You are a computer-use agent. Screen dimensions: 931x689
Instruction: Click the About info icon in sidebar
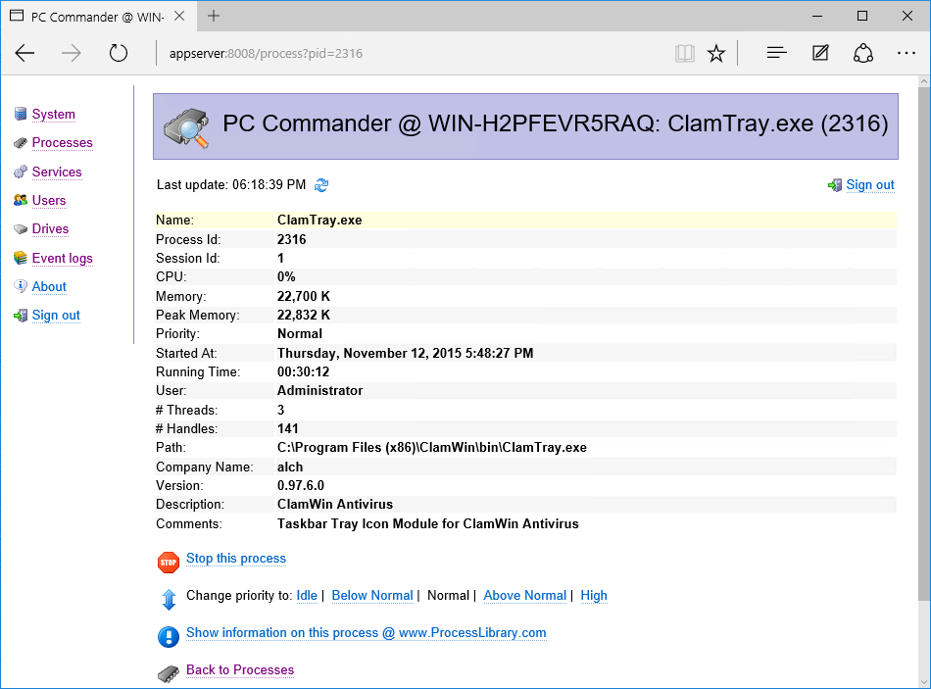21,286
